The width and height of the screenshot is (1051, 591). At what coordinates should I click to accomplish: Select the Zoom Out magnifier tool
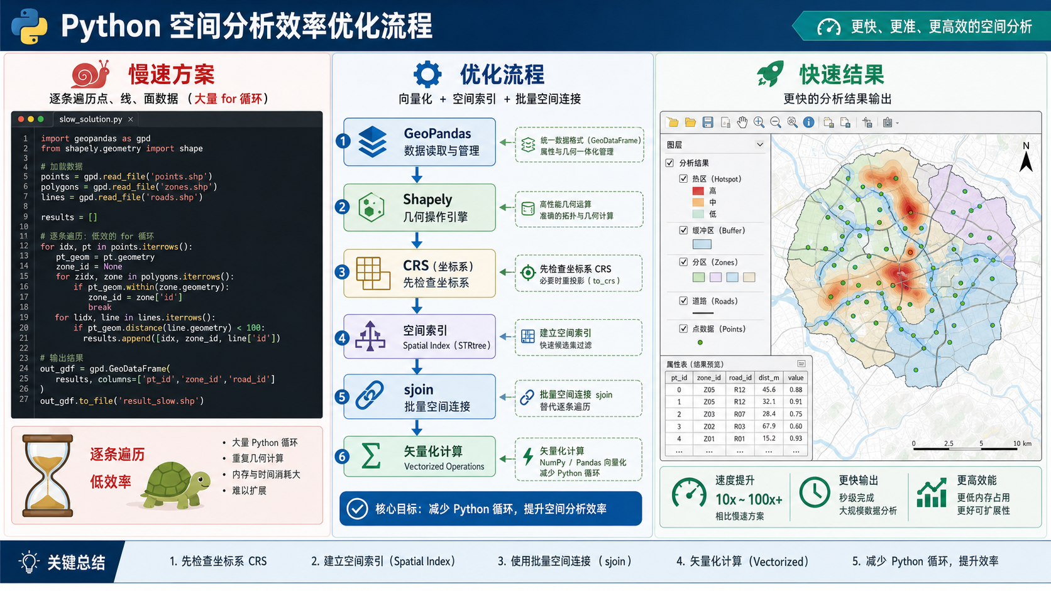point(776,122)
